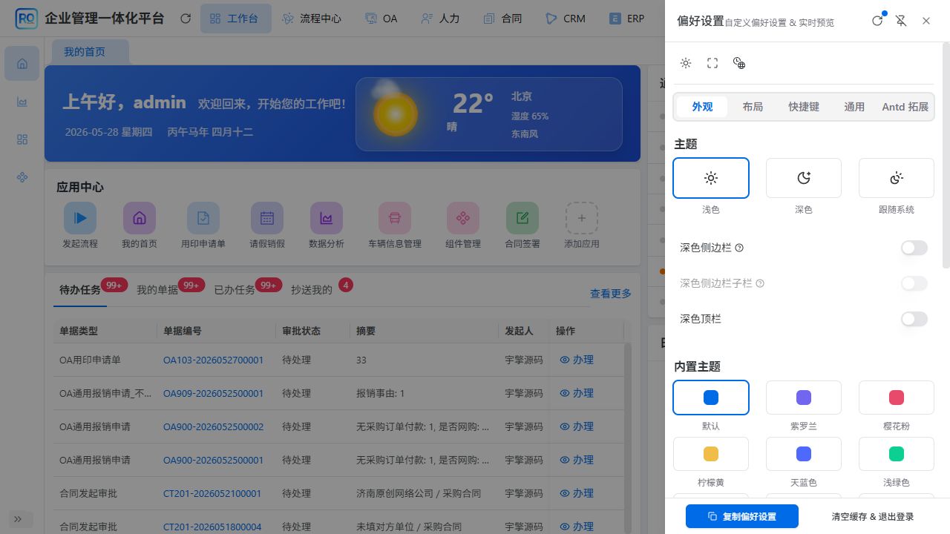Image resolution: width=950 pixels, height=534 pixels.
Task: Open the chart icon in left sidebar
Action: click(x=22, y=102)
